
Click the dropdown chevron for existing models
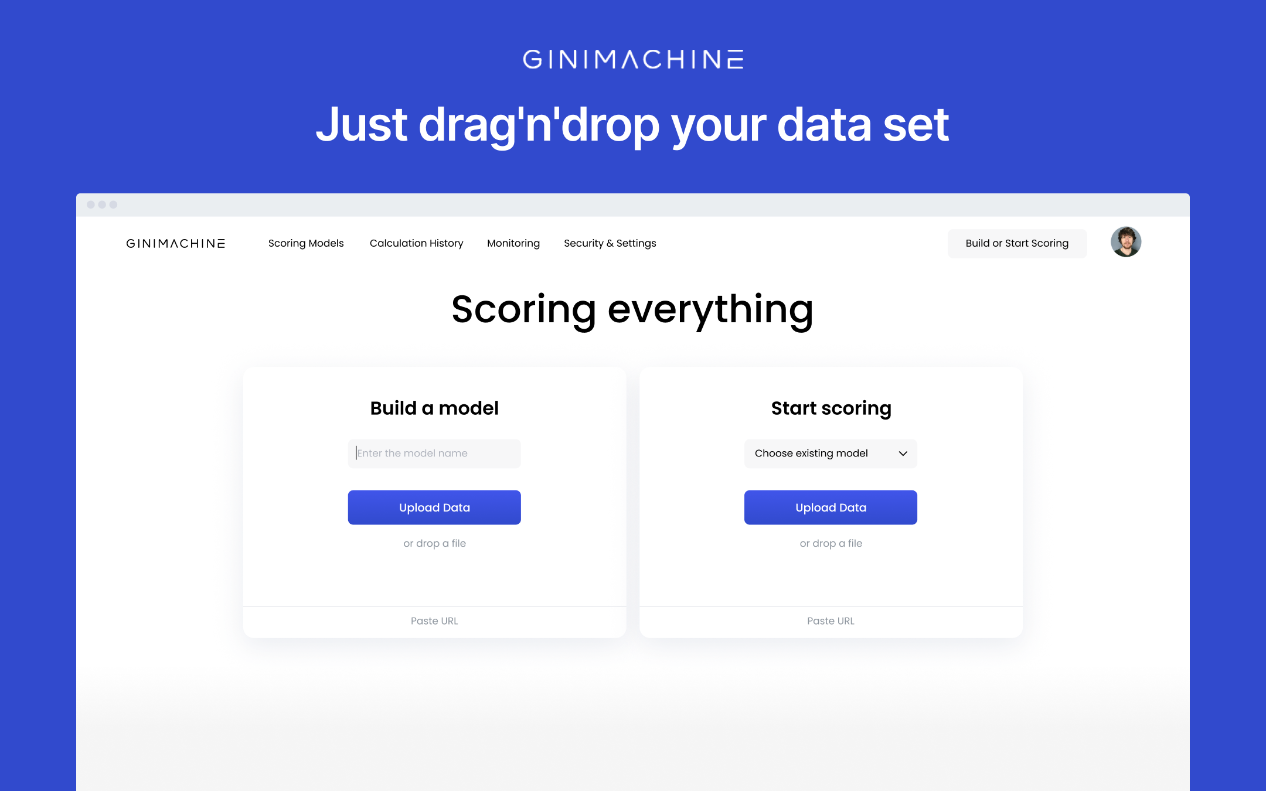[x=901, y=453]
